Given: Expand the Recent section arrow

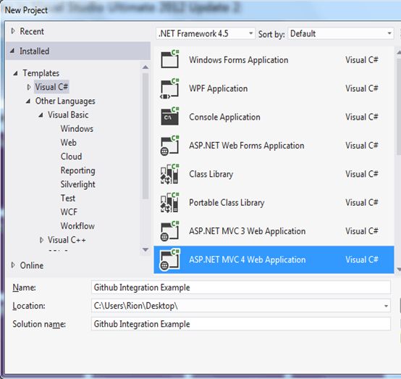Looking at the screenshot, I should (x=13, y=31).
